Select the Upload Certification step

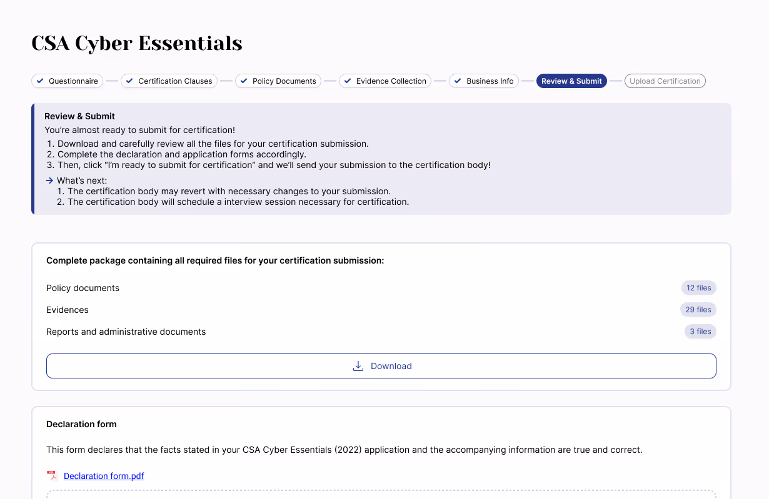(665, 81)
